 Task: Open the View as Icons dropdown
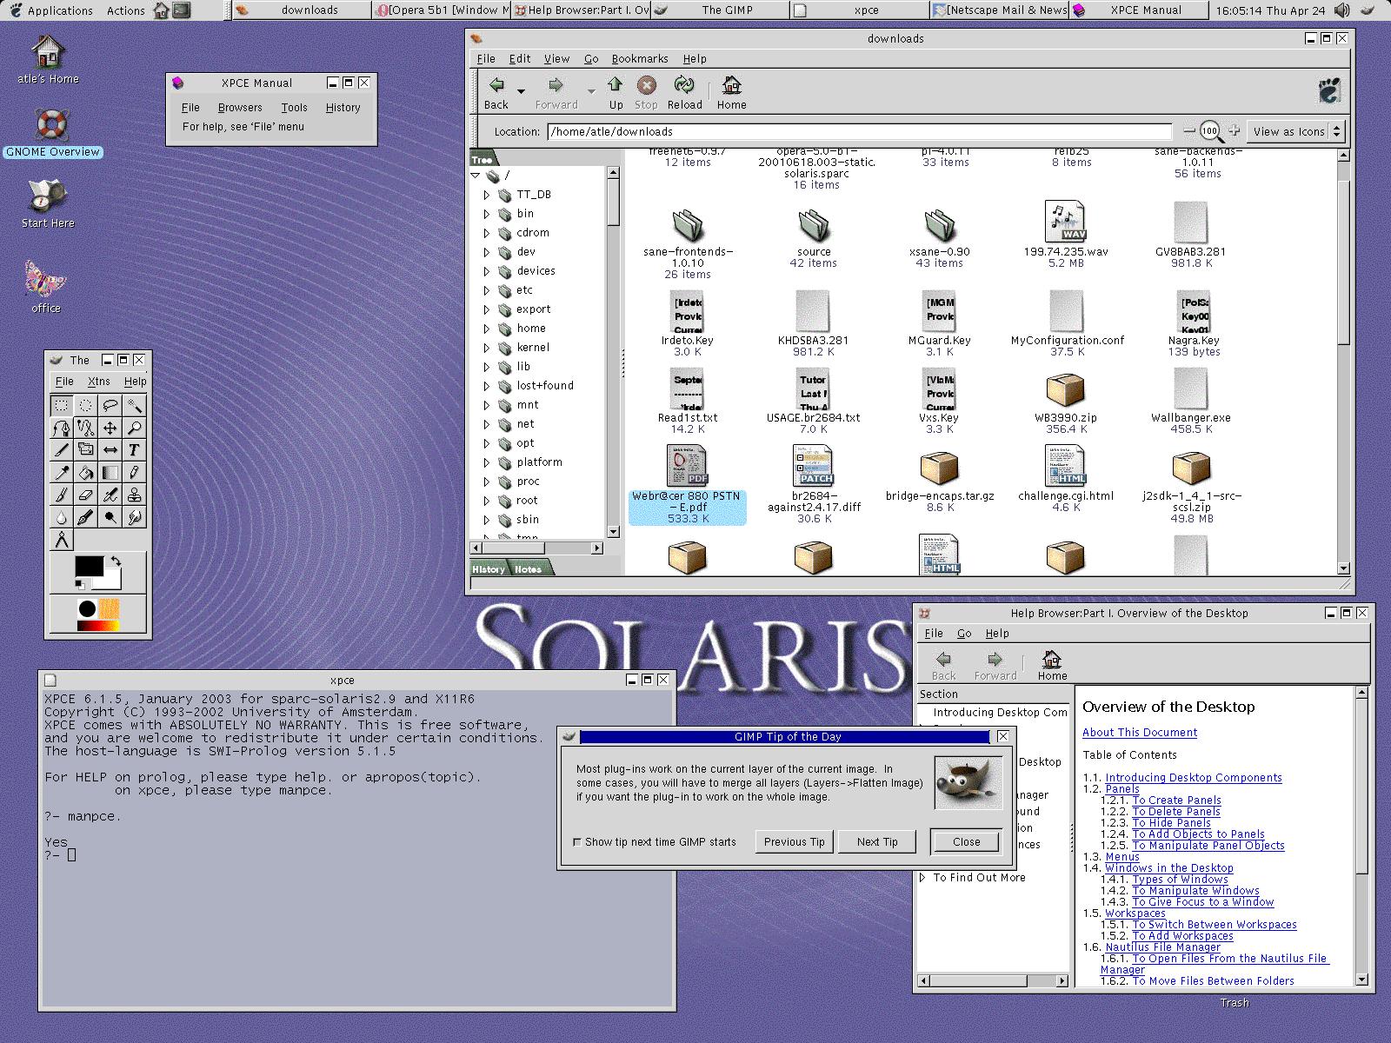[x=1295, y=132]
